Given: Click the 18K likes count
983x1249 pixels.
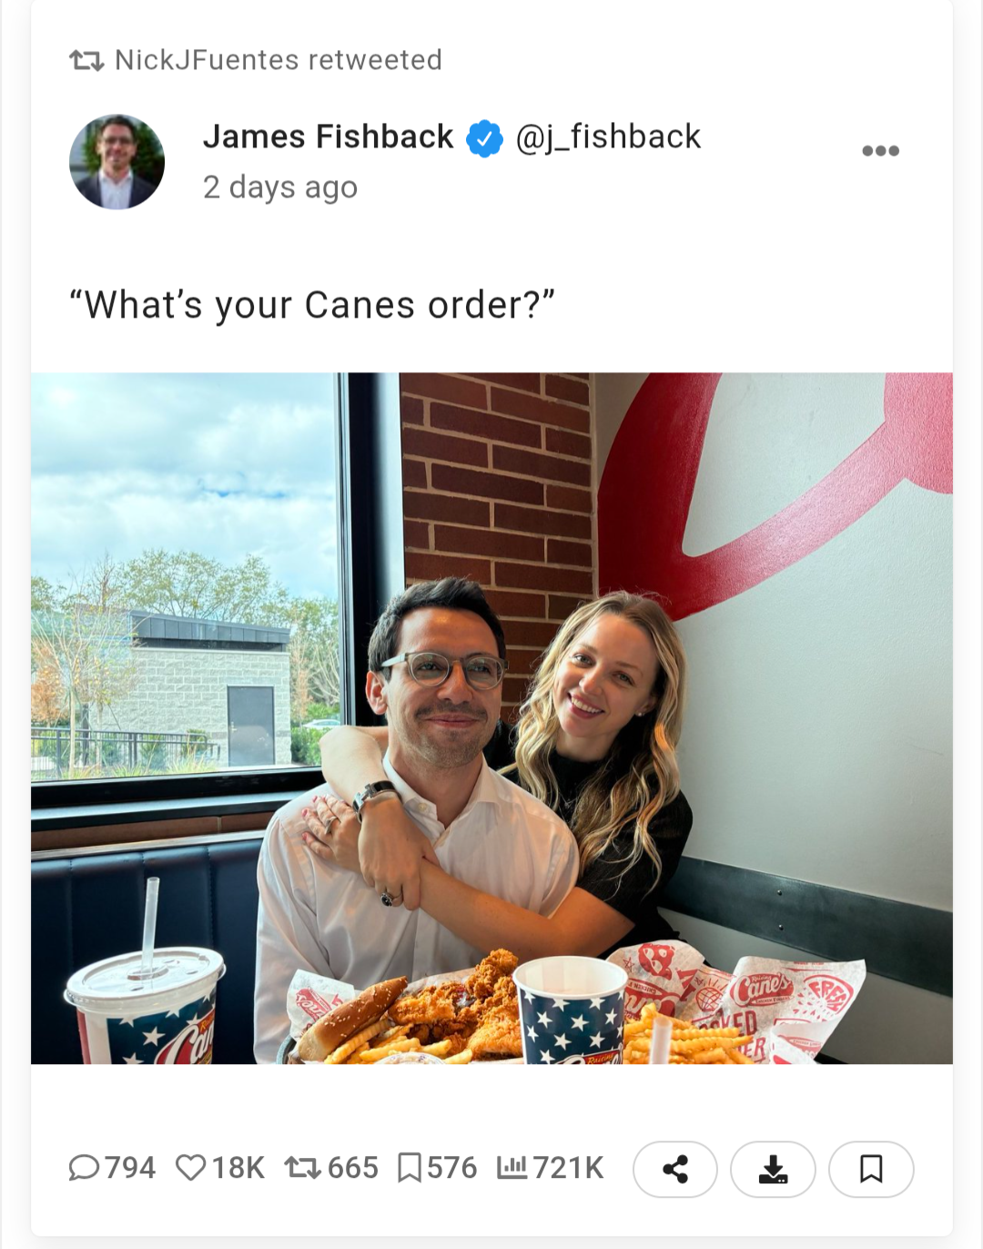Looking at the screenshot, I should [238, 1167].
